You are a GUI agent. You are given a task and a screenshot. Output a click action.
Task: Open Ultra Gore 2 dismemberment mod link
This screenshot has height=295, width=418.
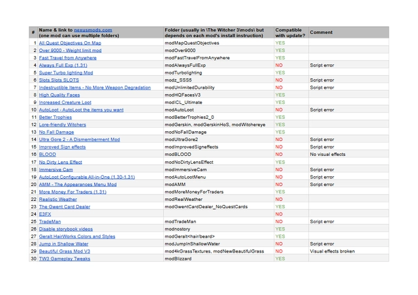(x=79, y=140)
